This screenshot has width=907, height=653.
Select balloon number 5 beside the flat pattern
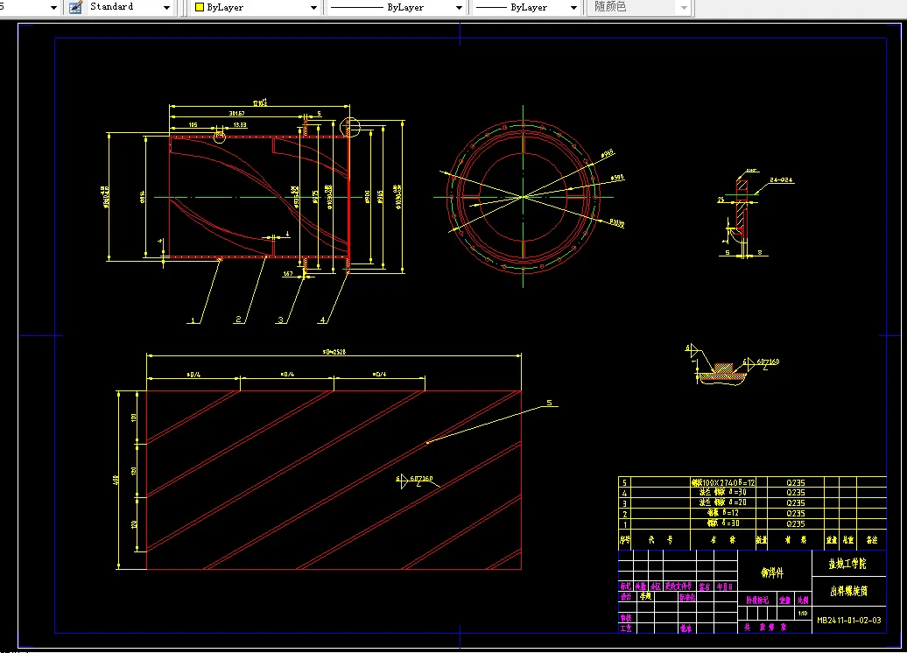[x=549, y=403]
